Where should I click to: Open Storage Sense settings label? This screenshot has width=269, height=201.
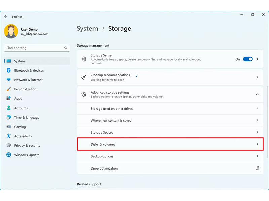[101, 55]
